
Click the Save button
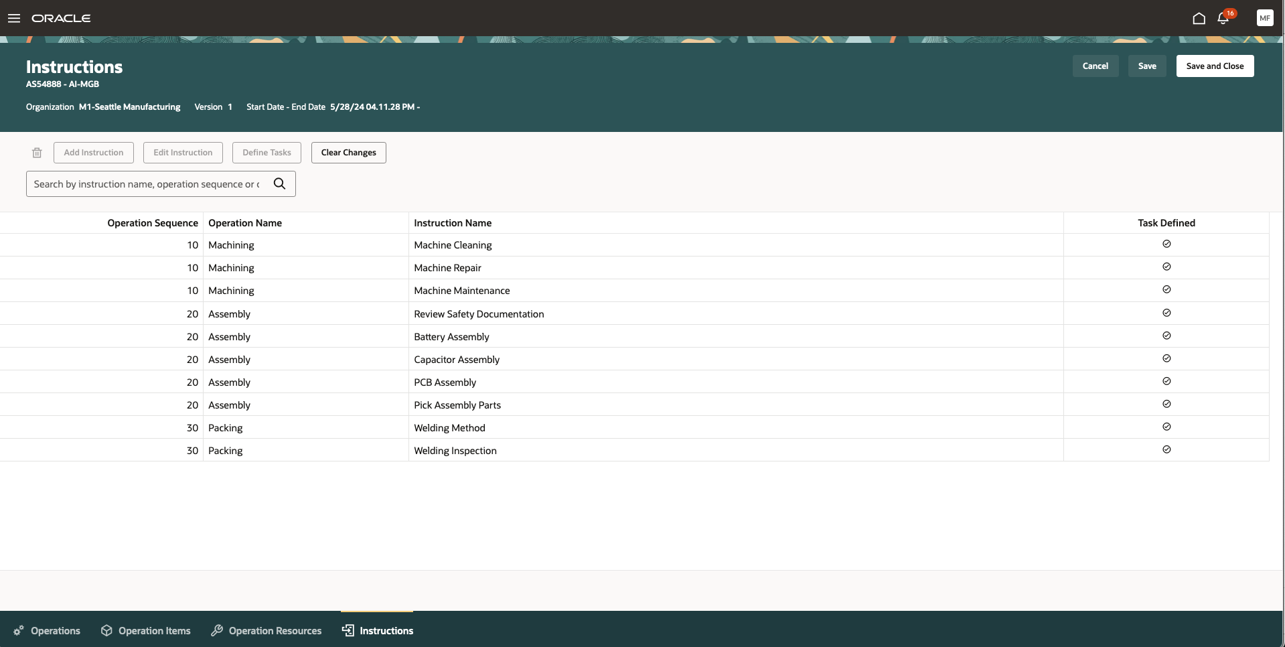point(1147,66)
